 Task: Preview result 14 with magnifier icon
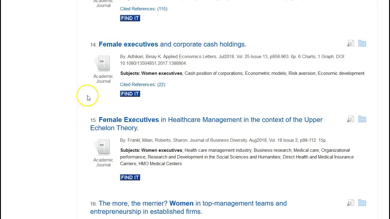pyautogui.click(x=350, y=44)
